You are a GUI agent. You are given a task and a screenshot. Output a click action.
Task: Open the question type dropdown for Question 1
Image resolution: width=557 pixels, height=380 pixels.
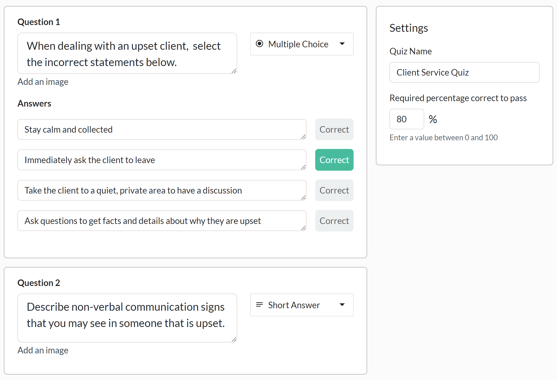pyautogui.click(x=301, y=44)
